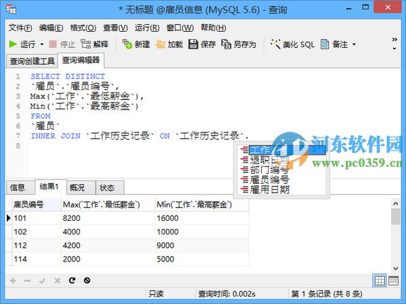Select cell with value 8200
Screen dimensions: 406x304
(108, 218)
